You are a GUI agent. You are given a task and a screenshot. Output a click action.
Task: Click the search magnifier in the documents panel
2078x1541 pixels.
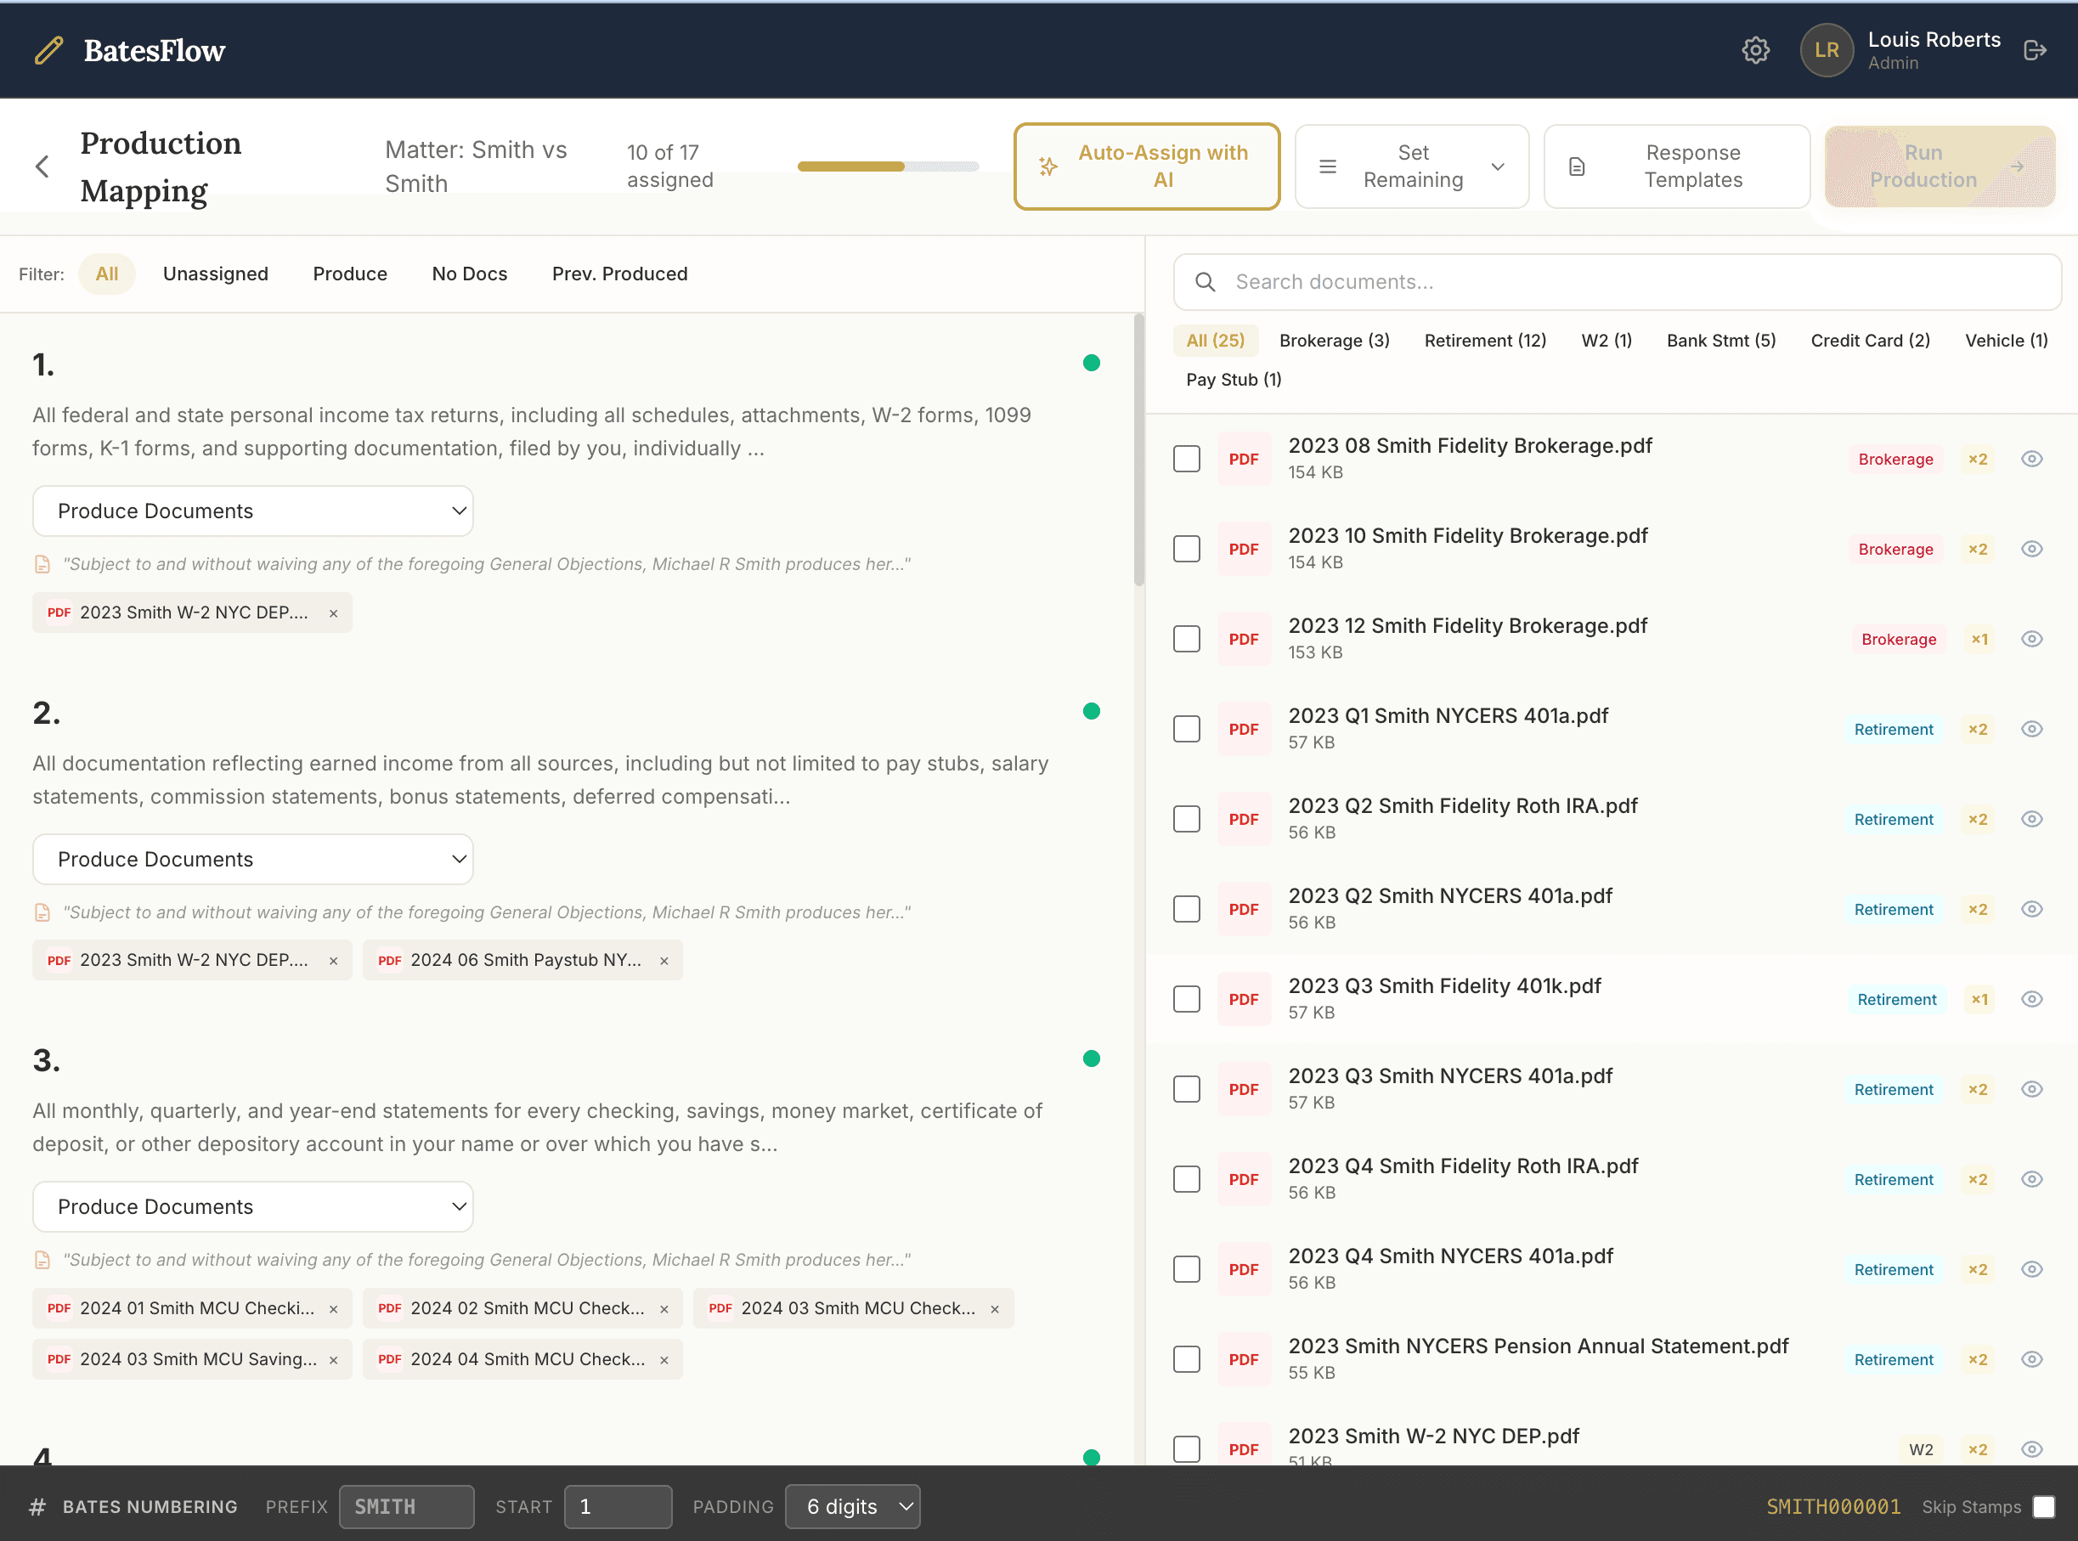pos(1205,282)
